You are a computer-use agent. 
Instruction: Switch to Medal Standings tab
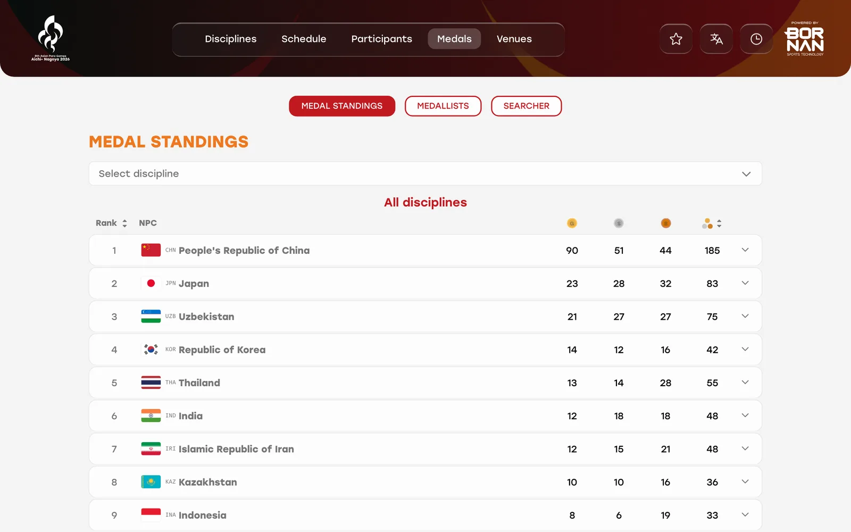coord(342,106)
